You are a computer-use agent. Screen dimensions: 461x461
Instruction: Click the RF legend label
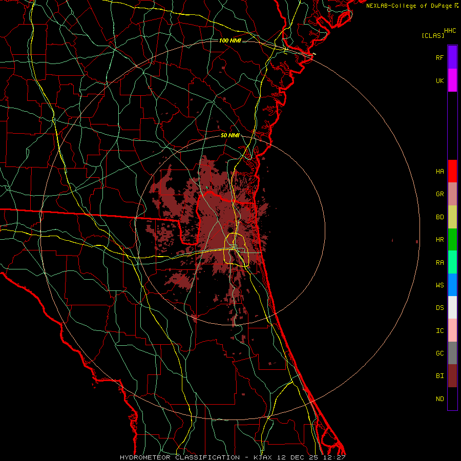tap(440, 57)
